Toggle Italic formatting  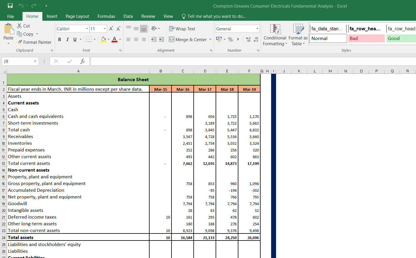pos(67,39)
